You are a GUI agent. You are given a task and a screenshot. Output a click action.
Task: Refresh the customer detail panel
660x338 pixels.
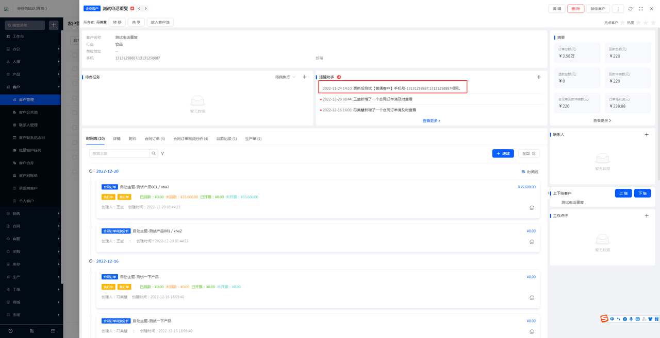coord(630,9)
